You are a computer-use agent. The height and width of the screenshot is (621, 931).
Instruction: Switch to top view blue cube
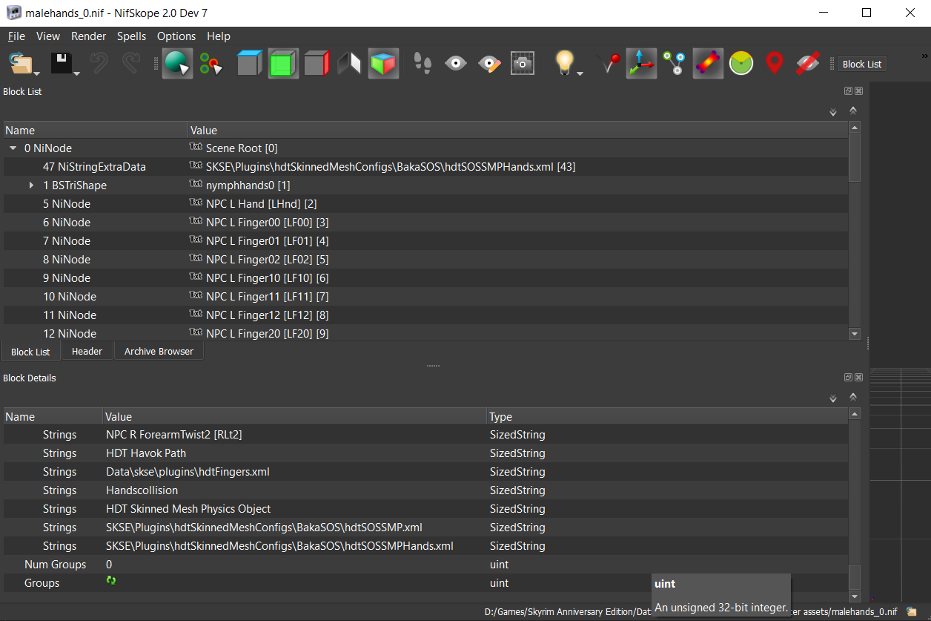click(250, 64)
